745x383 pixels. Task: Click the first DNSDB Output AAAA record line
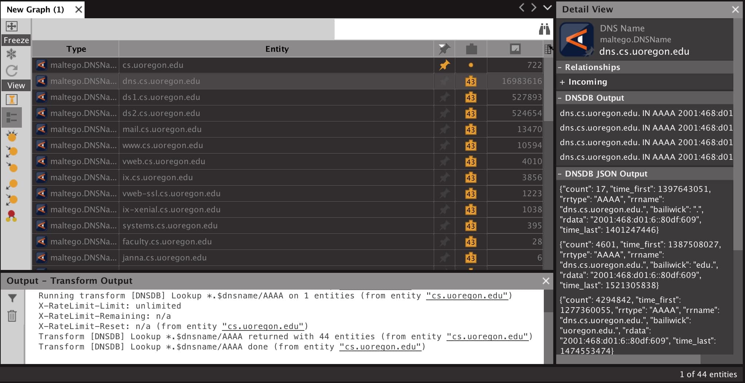646,113
